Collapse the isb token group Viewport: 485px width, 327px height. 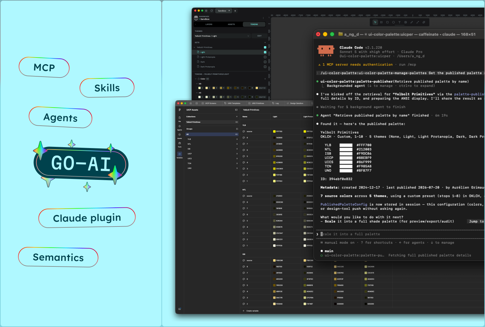click(x=197, y=84)
